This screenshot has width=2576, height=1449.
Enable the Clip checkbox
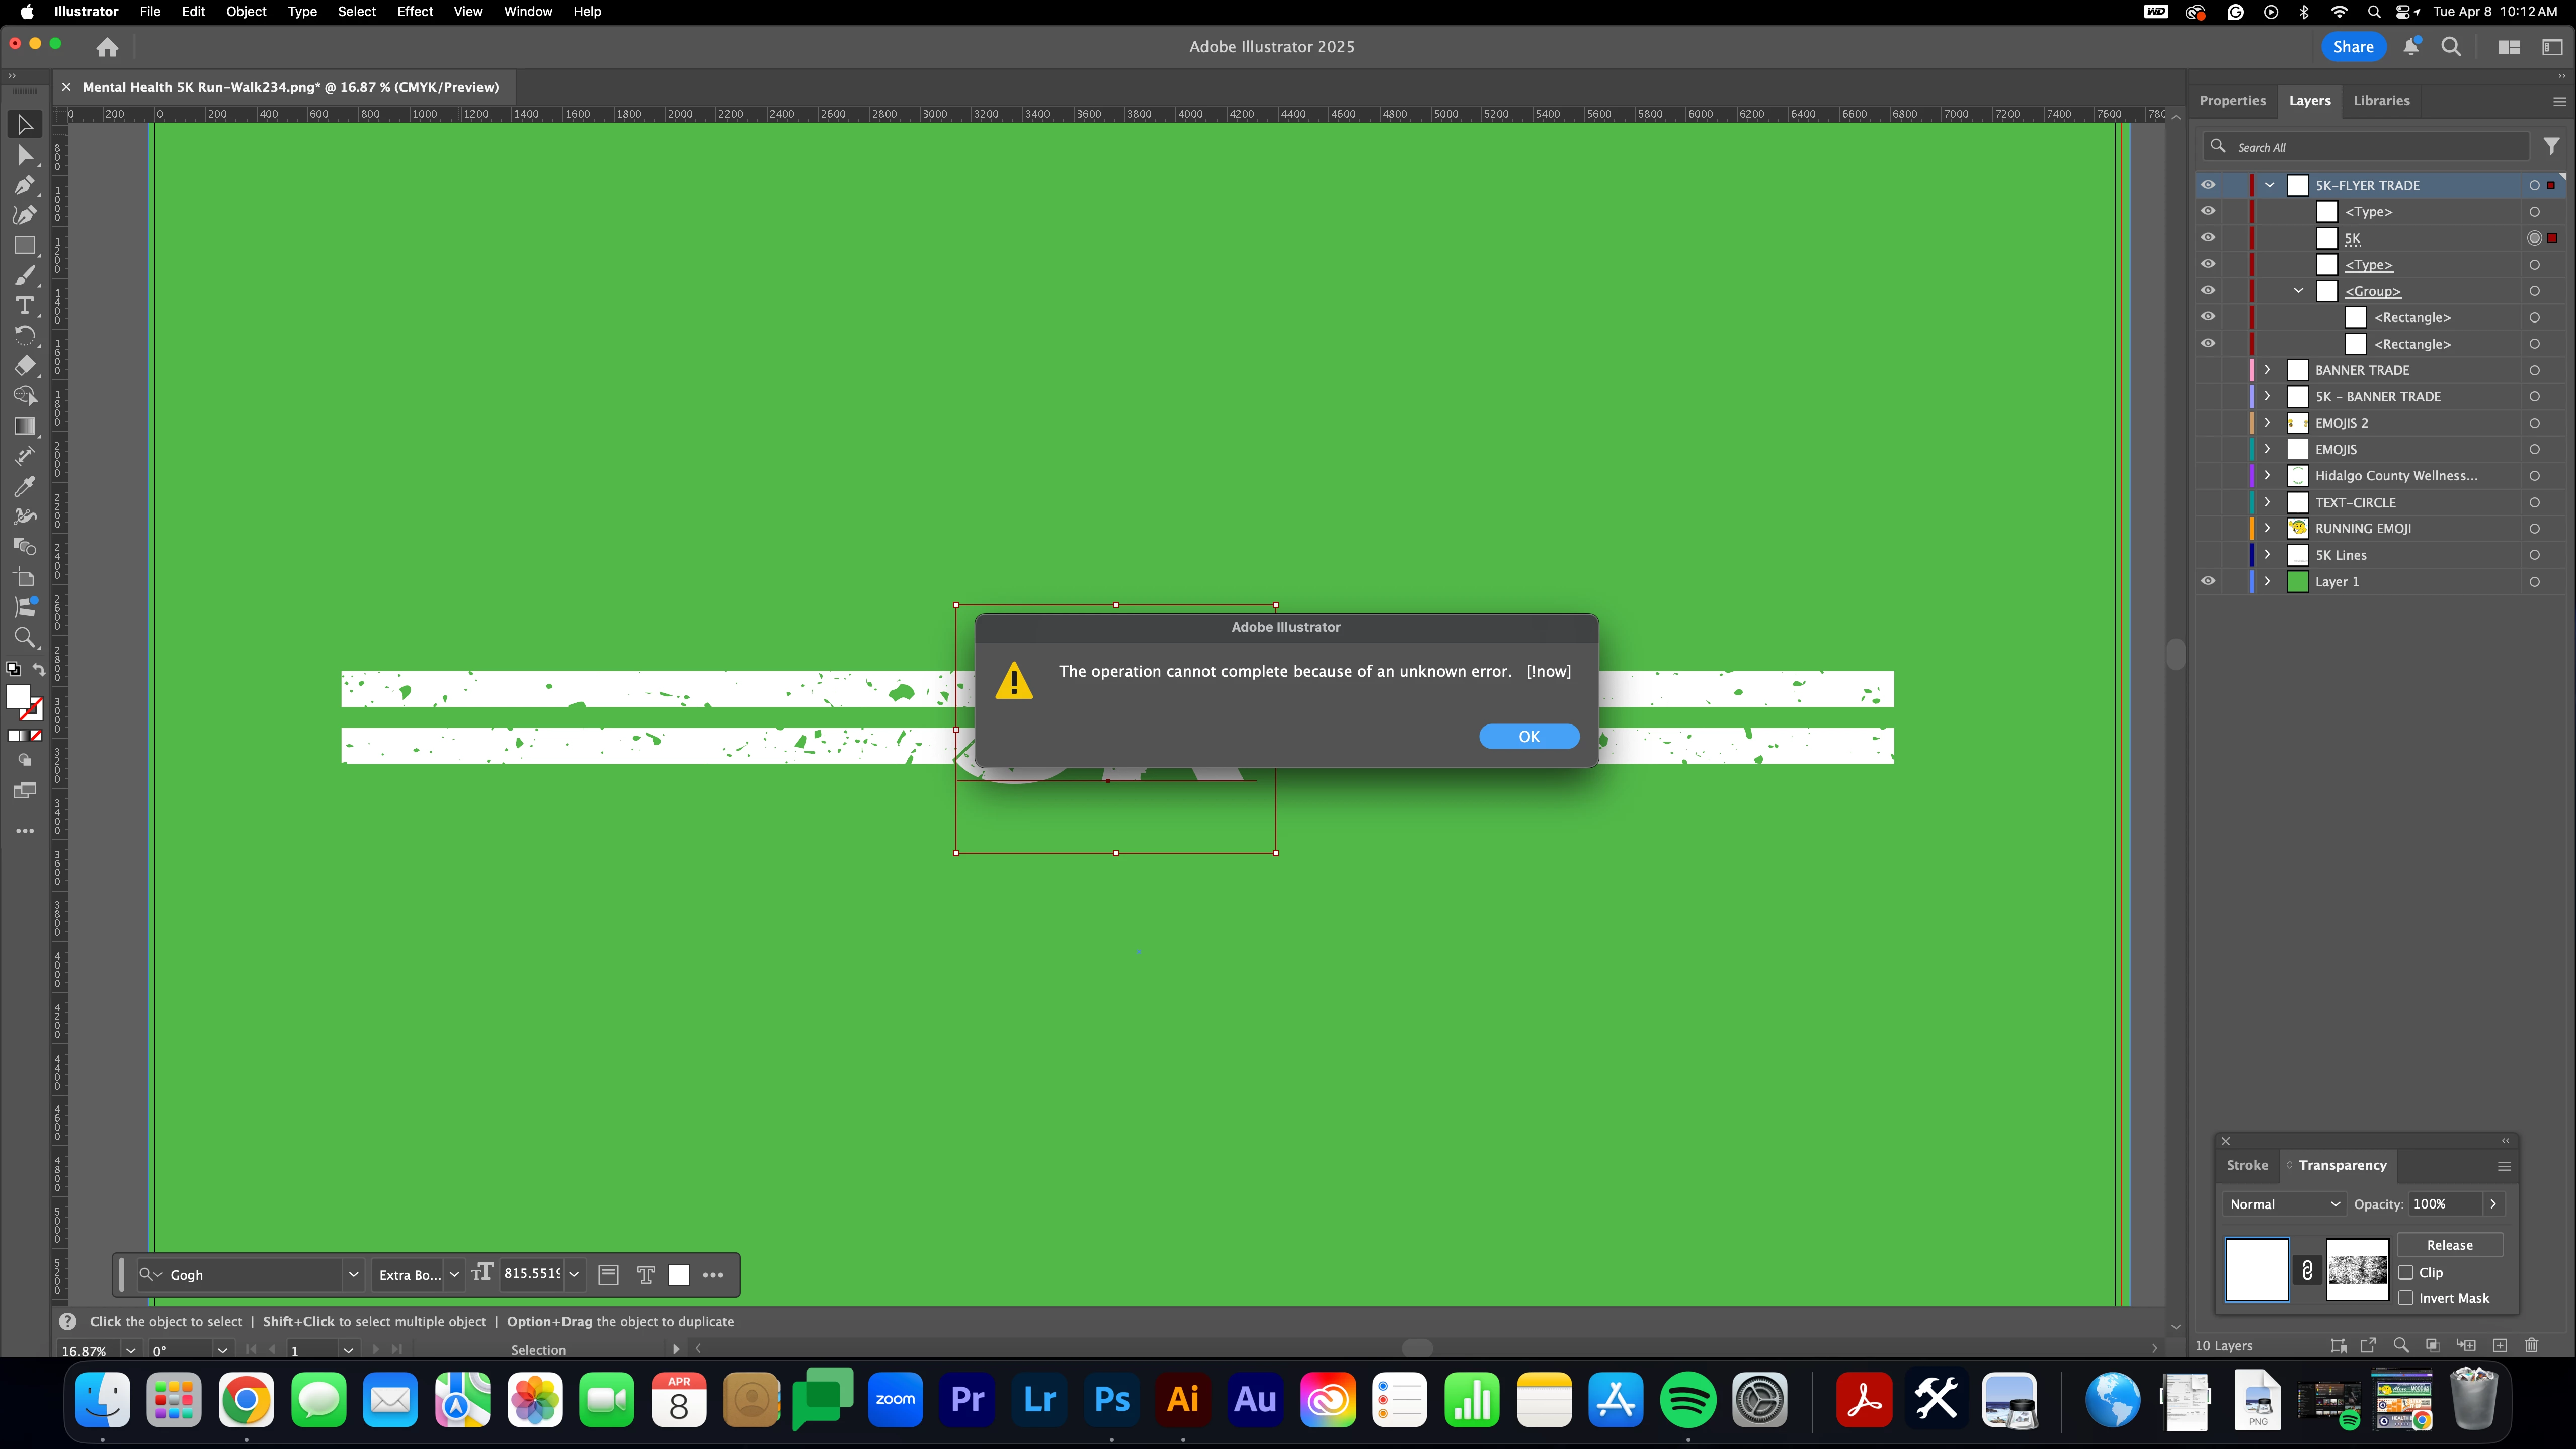[2406, 1272]
